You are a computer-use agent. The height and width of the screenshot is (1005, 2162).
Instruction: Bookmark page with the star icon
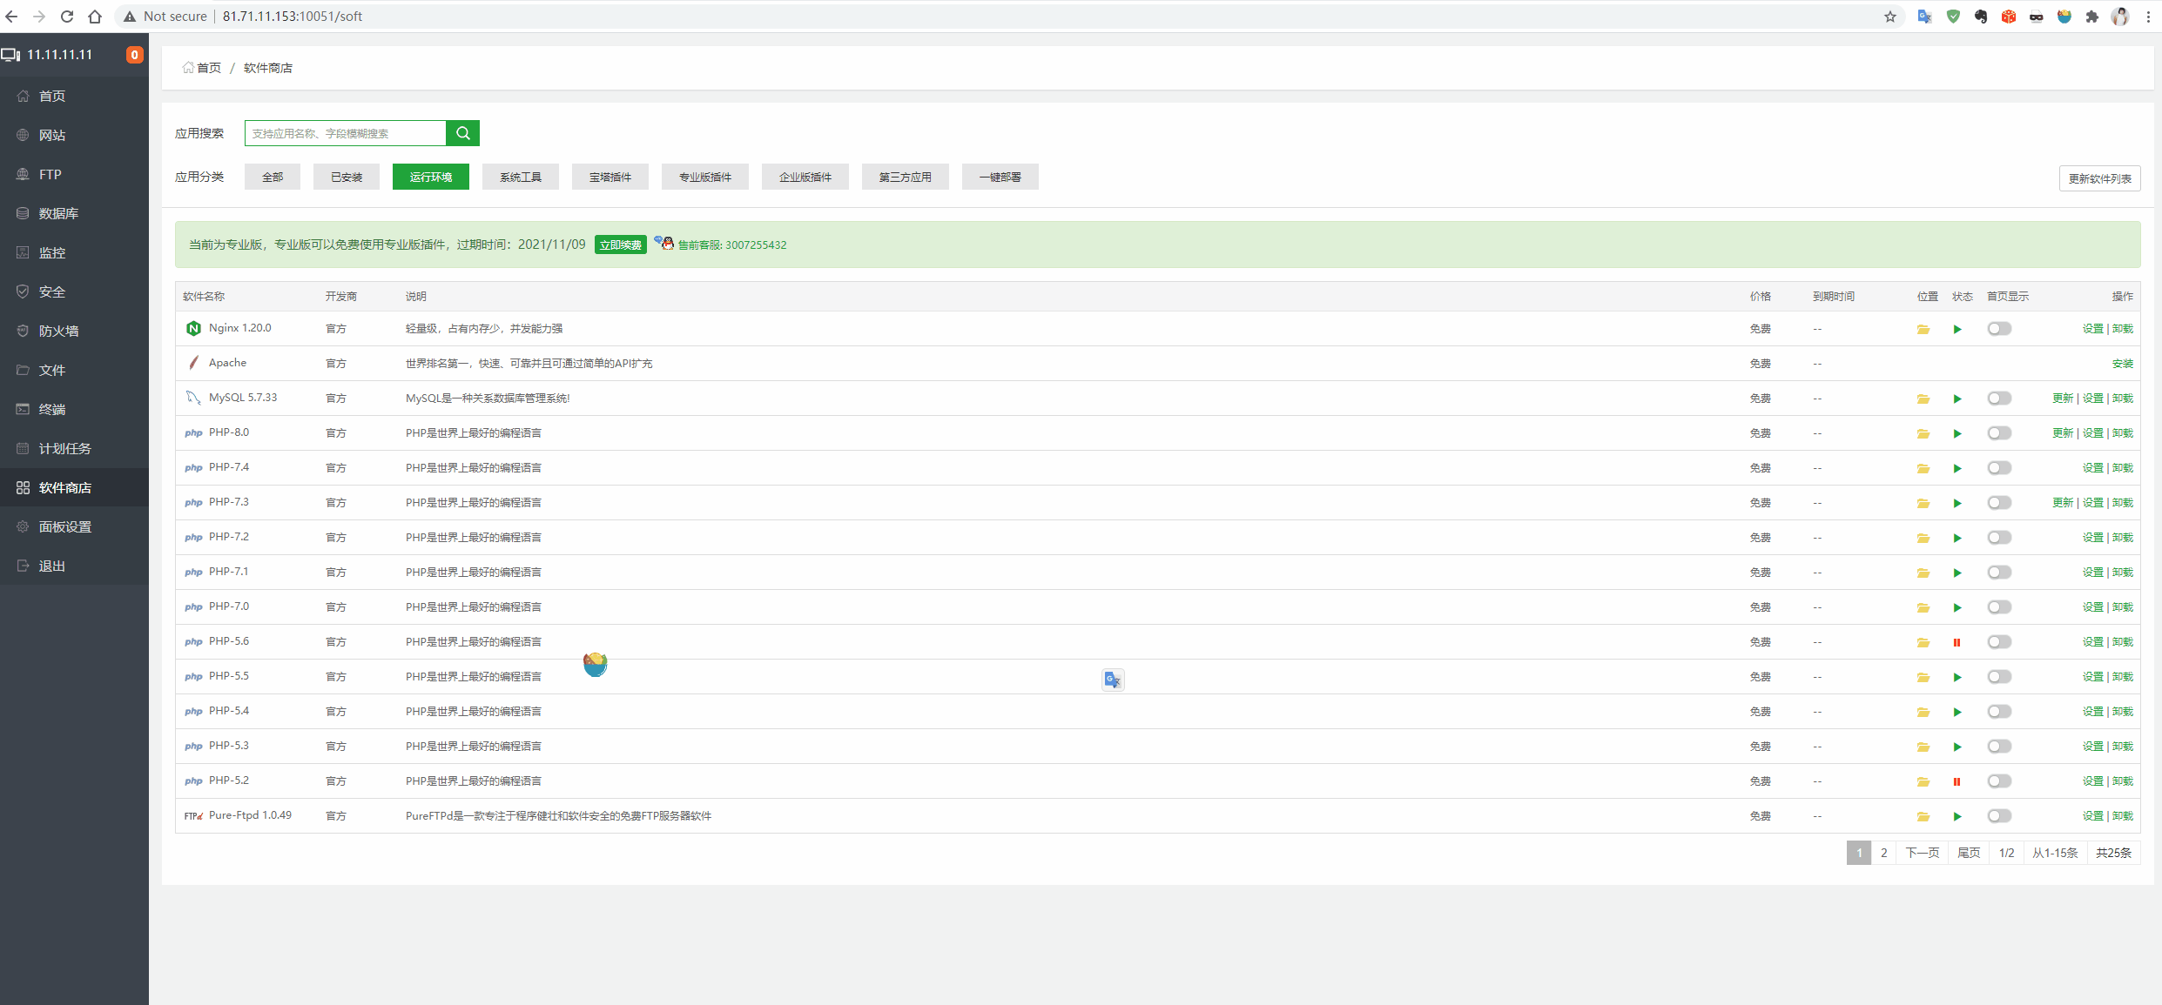tap(1890, 17)
